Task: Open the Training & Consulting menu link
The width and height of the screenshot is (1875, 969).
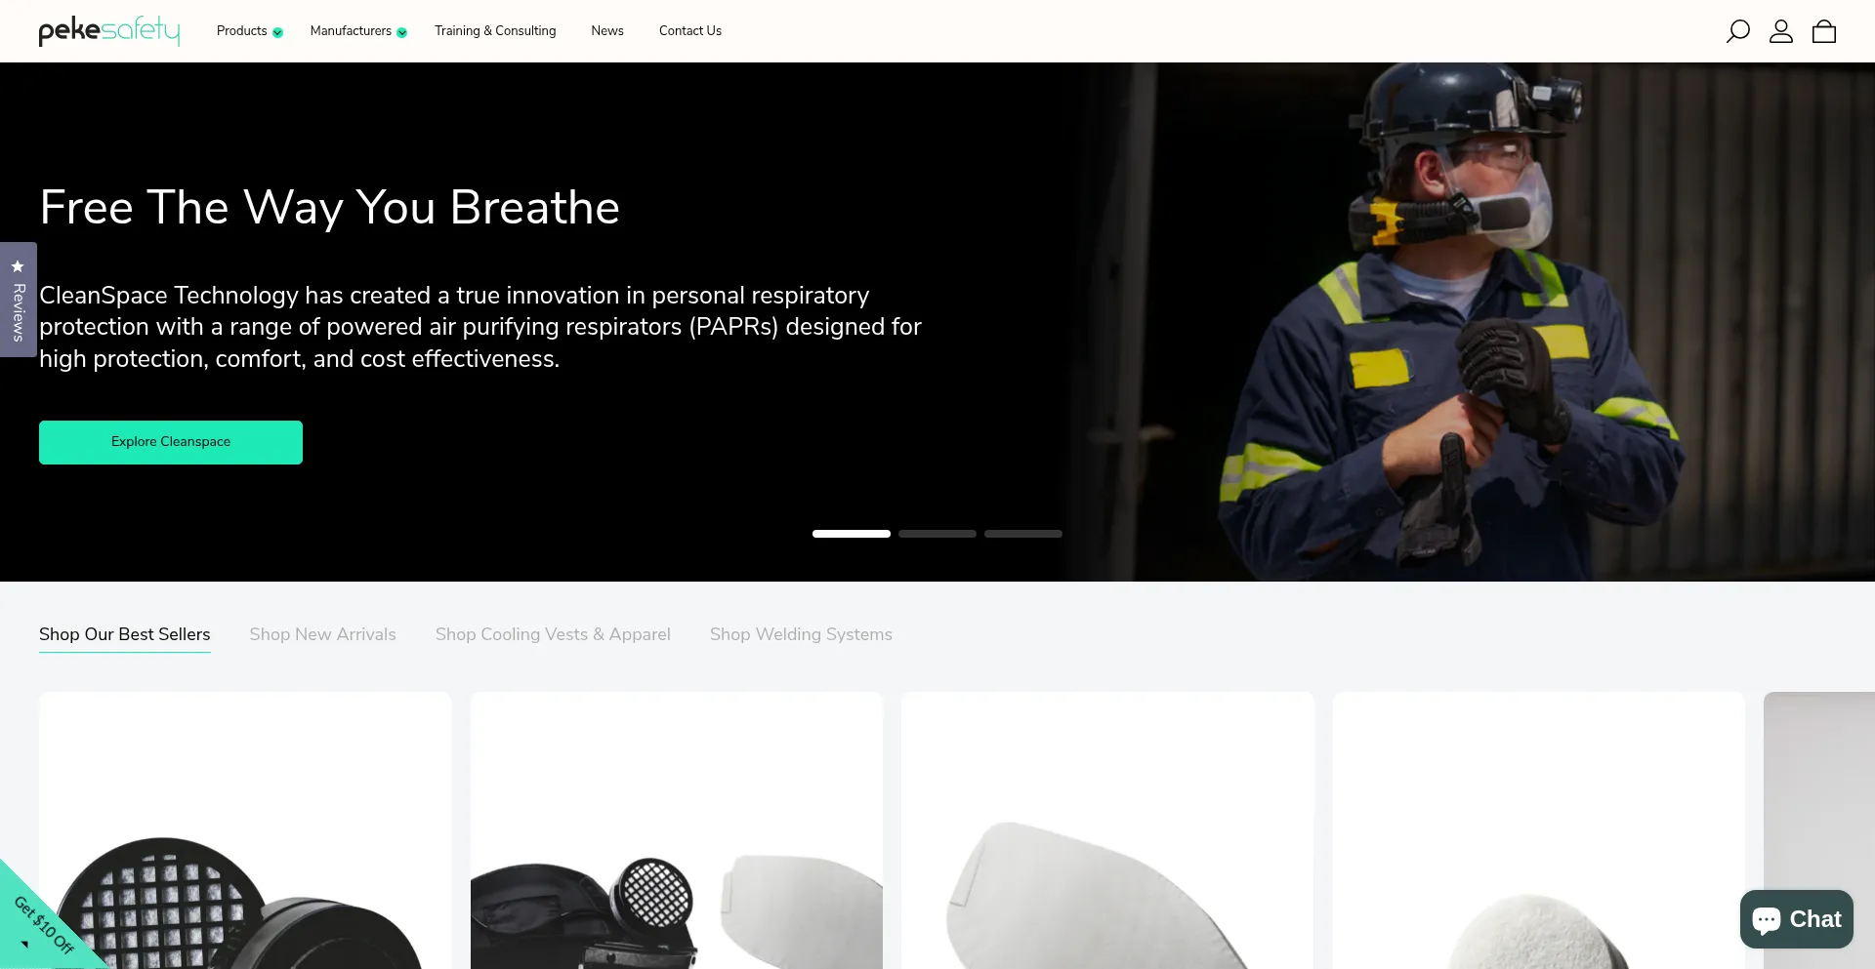Action: tap(495, 31)
